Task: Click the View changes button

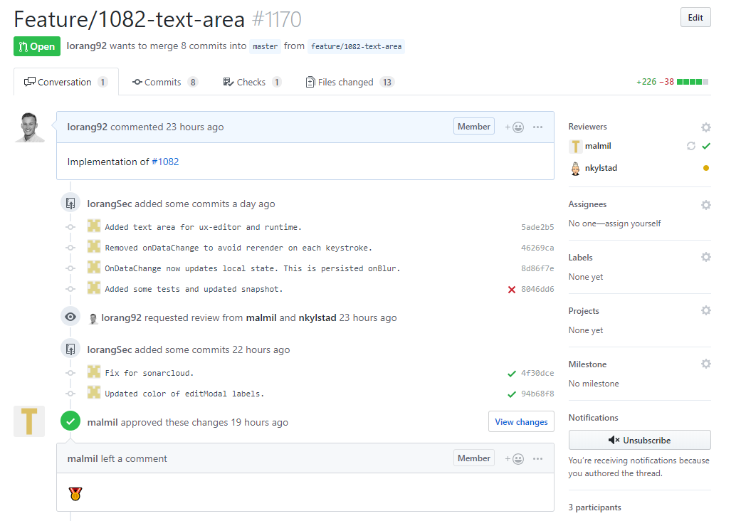Action: pyautogui.click(x=521, y=422)
